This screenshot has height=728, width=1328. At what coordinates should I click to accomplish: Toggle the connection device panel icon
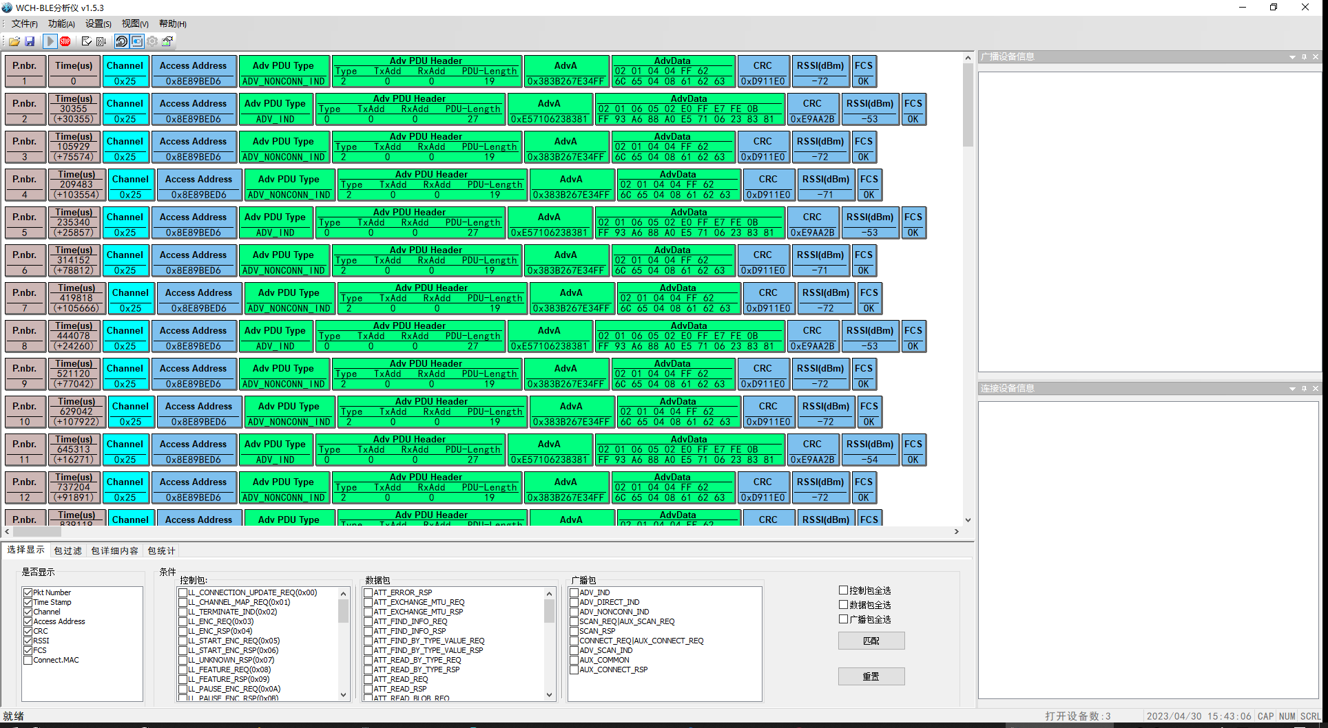(x=137, y=41)
